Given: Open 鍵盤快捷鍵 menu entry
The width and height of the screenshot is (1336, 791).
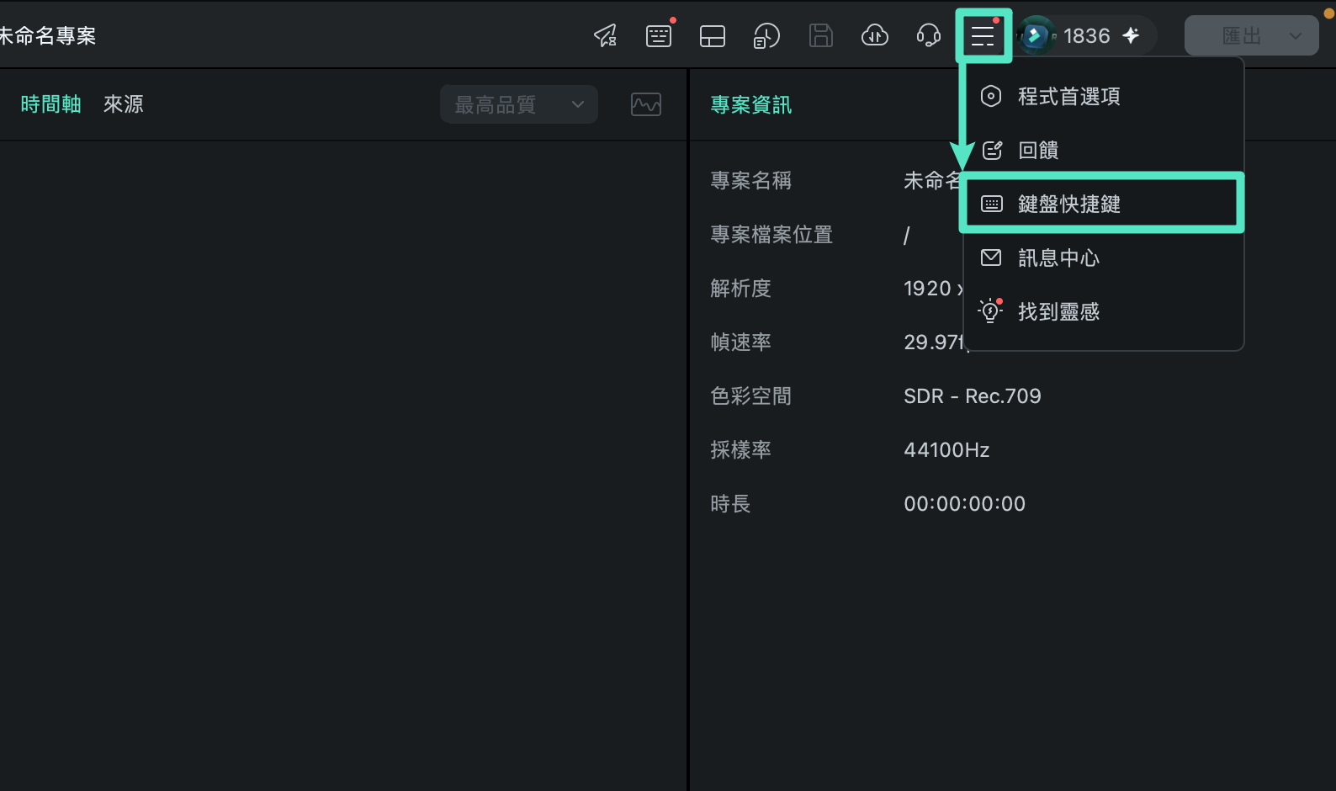Looking at the screenshot, I should (x=1103, y=204).
